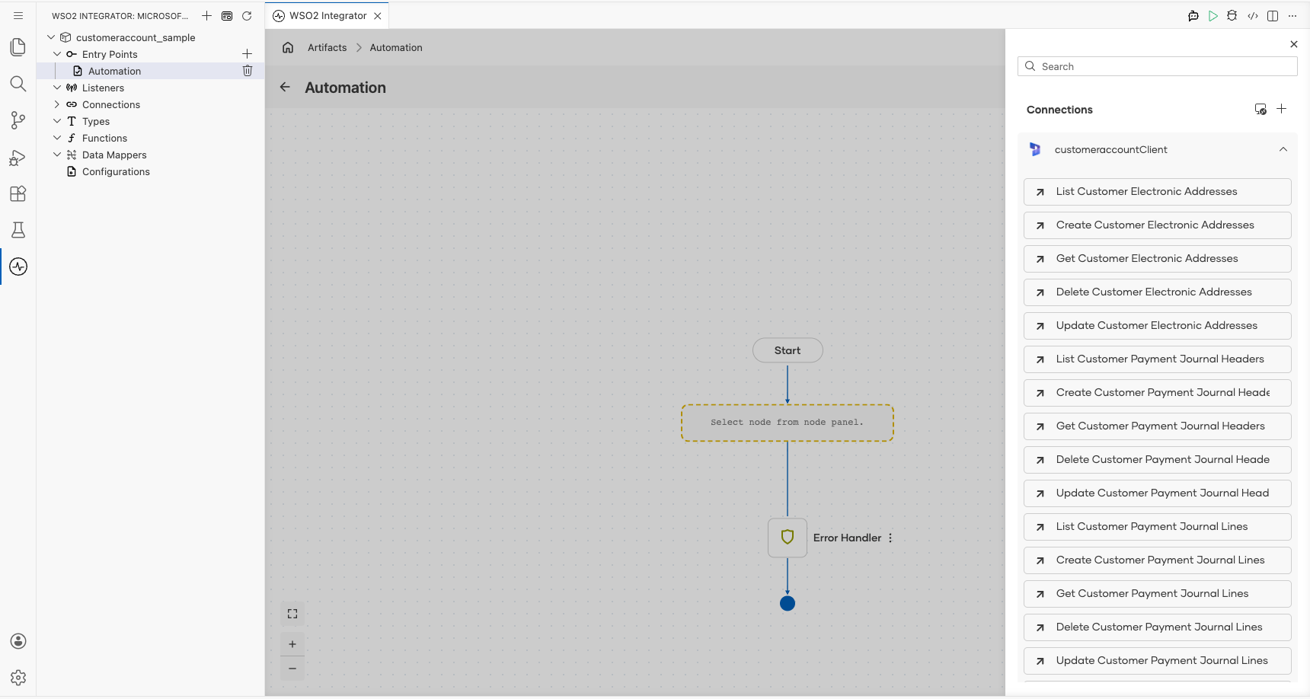Delete the Automation entry point
Image resolution: width=1310 pixels, height=699 pixels.
click(248, 71)
